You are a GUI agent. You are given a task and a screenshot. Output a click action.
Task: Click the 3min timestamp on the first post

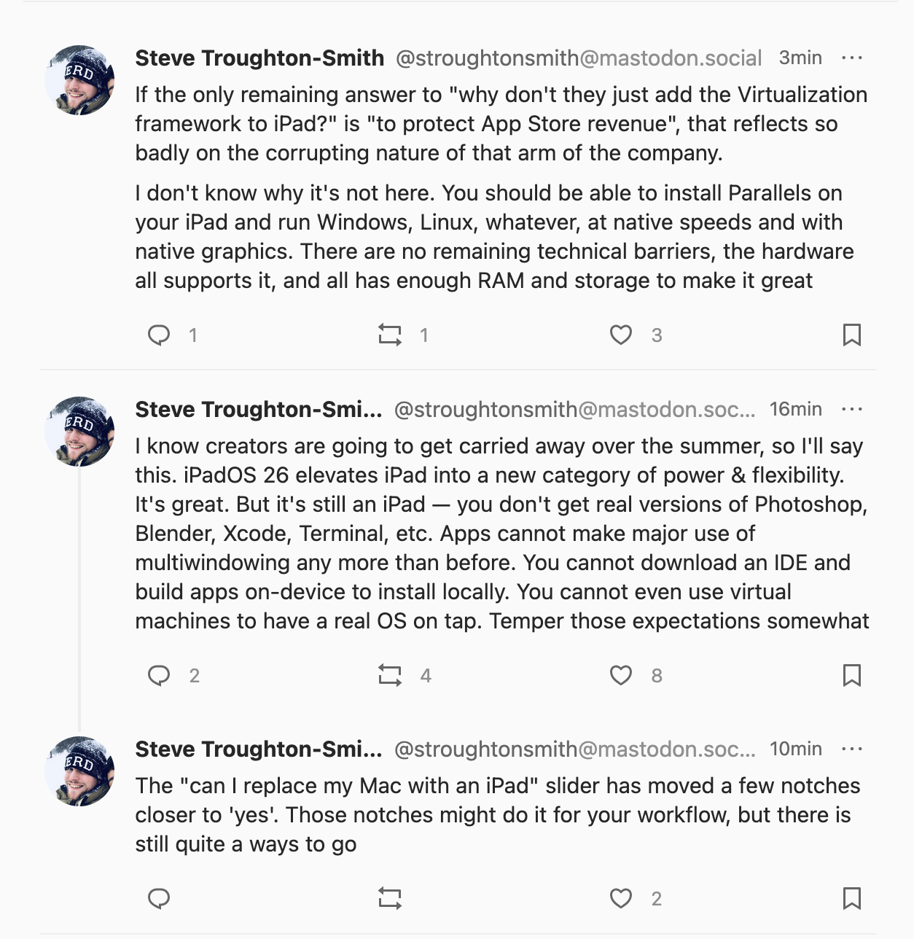tap(800, 58)
